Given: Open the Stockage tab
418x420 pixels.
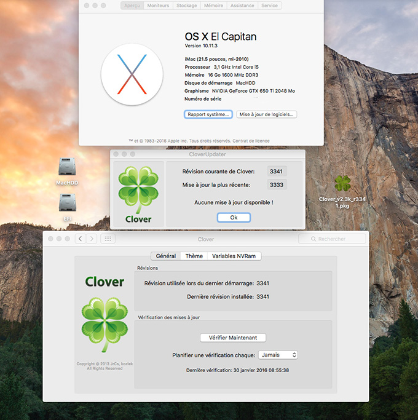Looking at the screenshot, I should tap(187, 6).
